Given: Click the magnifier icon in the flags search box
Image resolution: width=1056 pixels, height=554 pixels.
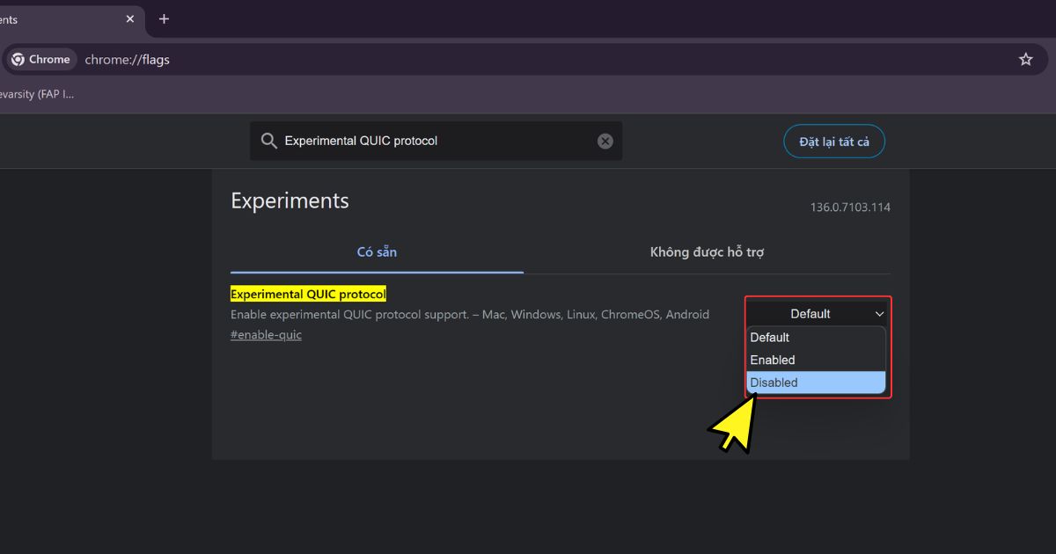Looking at the screenshot, I should tap(268, 141).
